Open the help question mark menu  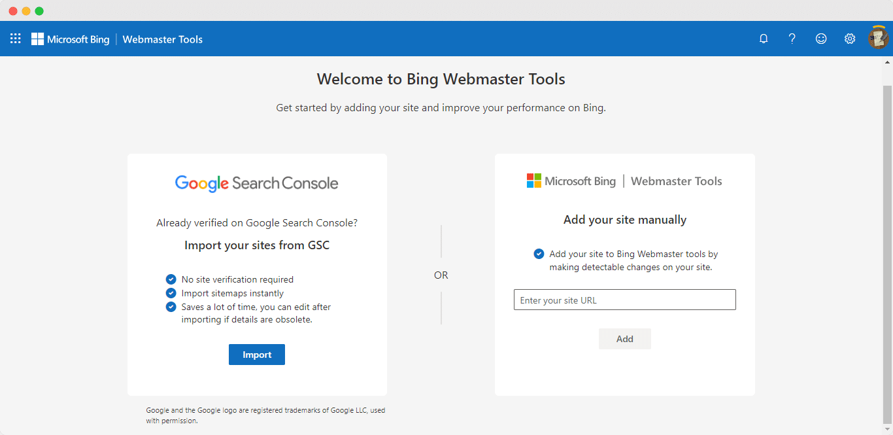792,39
